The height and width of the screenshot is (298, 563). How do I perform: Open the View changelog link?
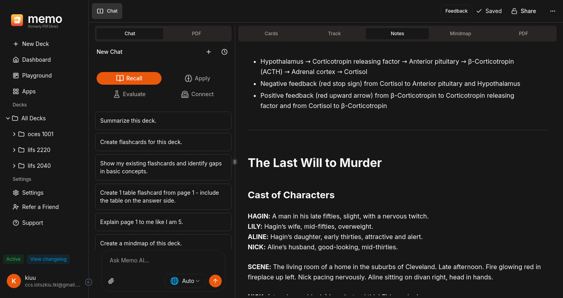click(x=48, y=259)
